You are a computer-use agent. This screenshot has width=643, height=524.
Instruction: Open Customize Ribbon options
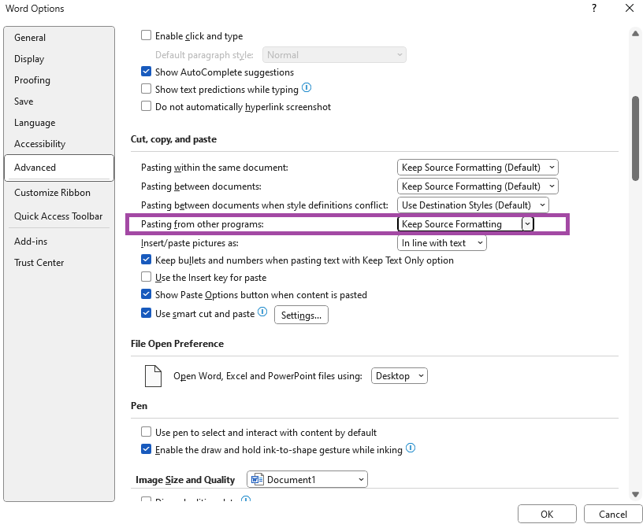point(59,193)
